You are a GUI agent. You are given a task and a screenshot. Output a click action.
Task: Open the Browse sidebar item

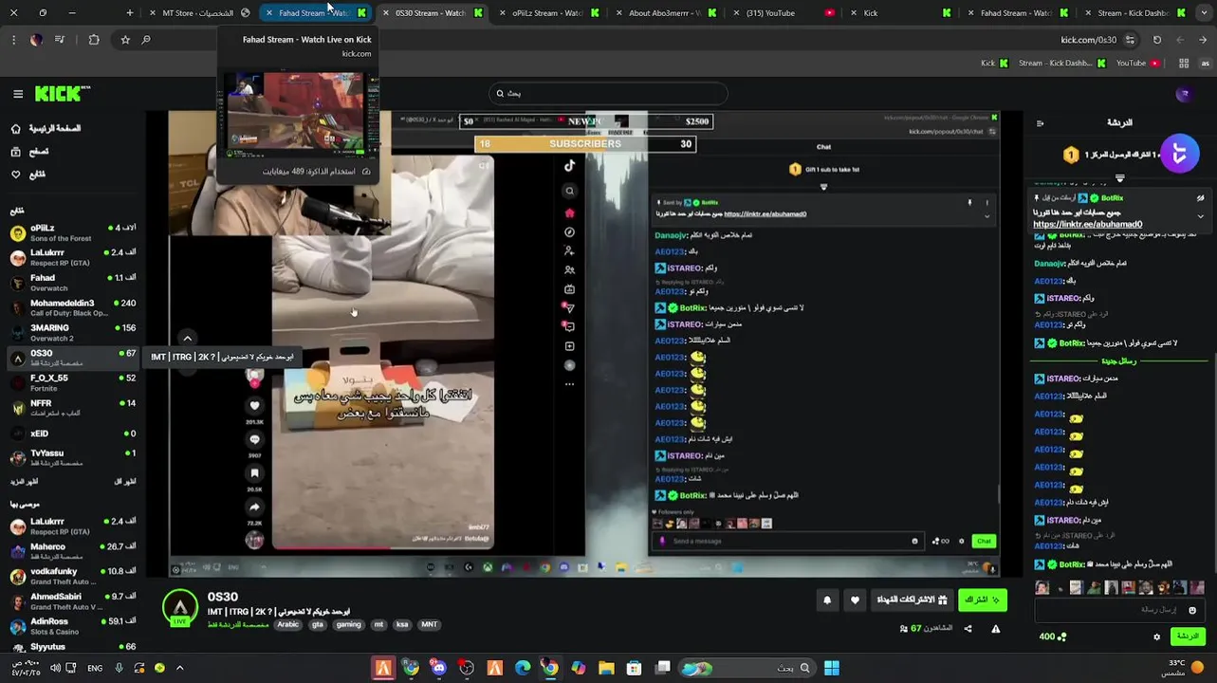[29, 152]
